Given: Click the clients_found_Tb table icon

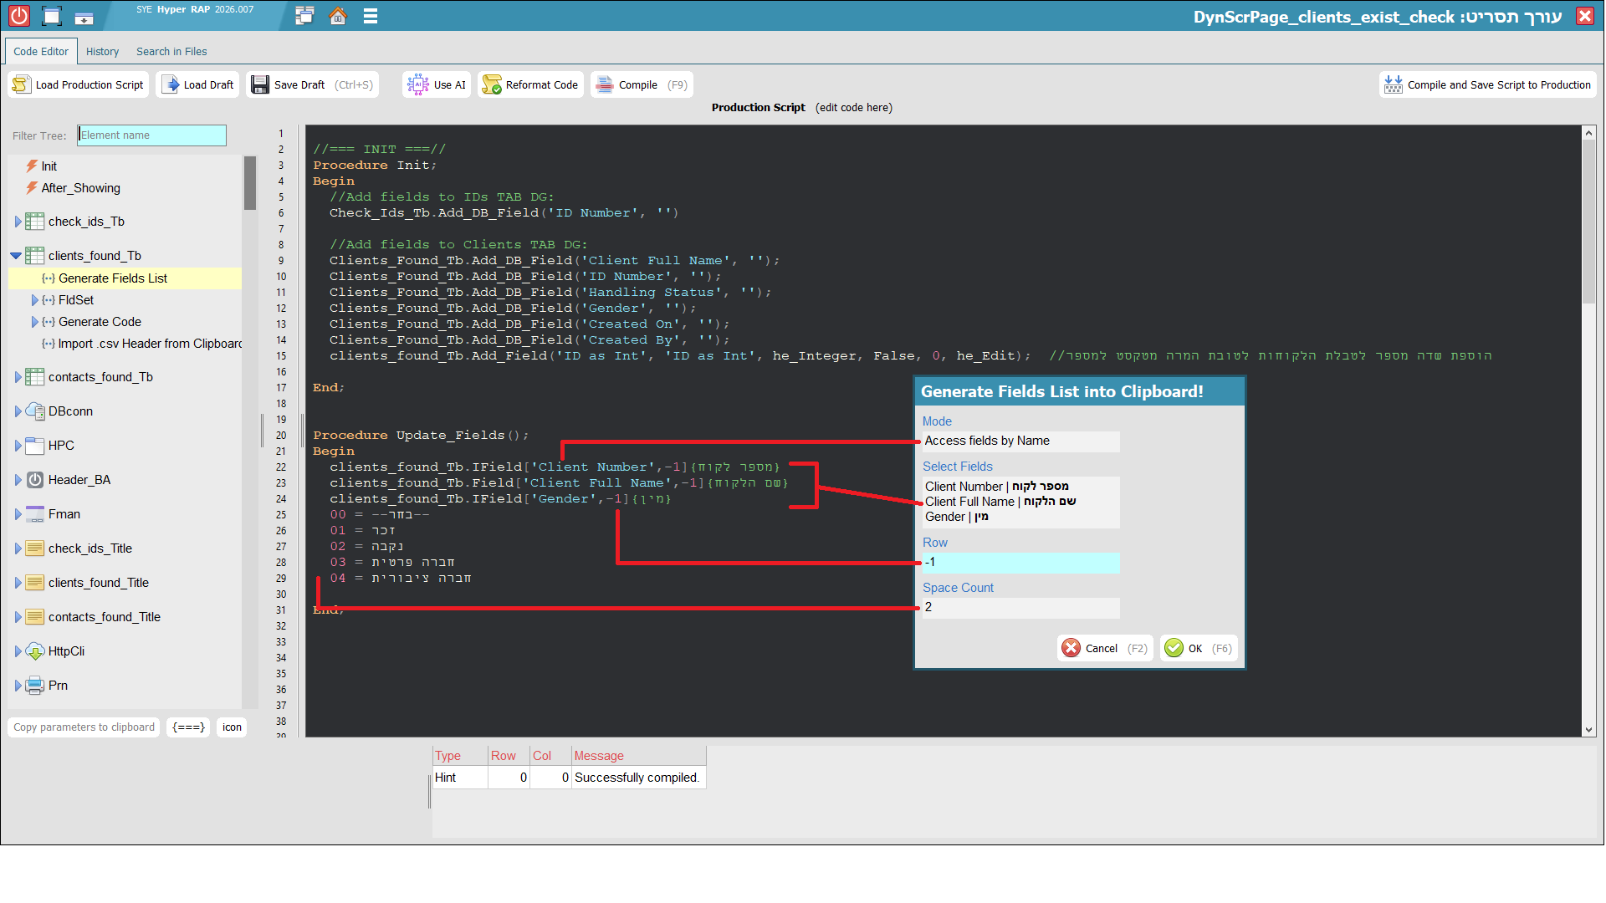Looking at the screenshot, I should coord(35,256).
